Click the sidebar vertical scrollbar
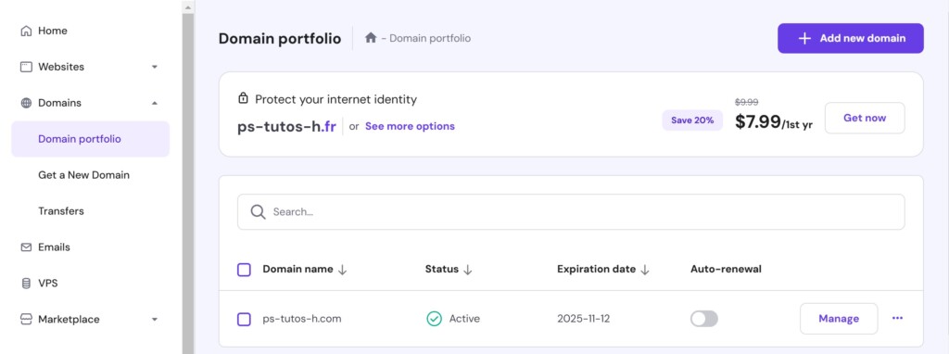 click(188, 182)
